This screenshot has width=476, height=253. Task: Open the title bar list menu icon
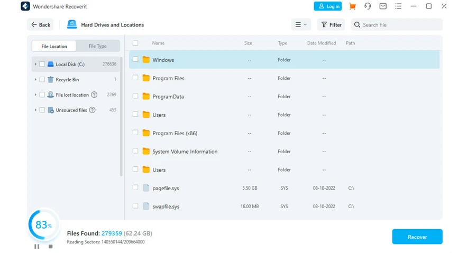coord(398,6)
